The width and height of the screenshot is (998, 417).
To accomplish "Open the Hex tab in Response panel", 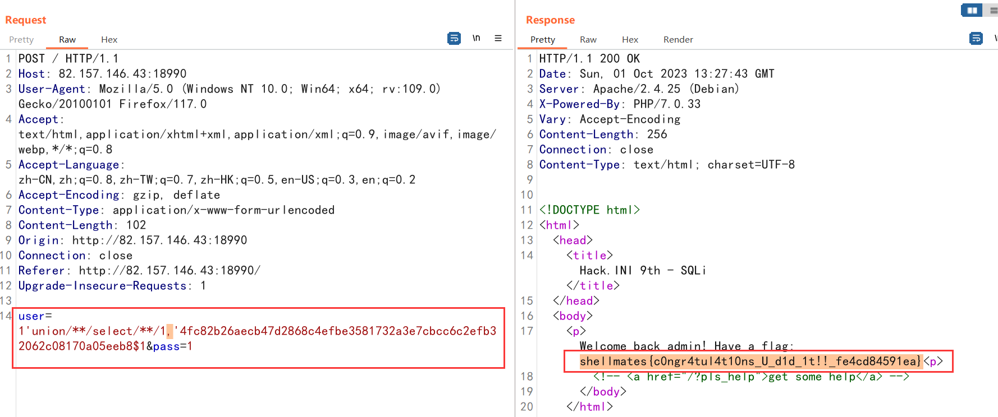I will point(630,39).
